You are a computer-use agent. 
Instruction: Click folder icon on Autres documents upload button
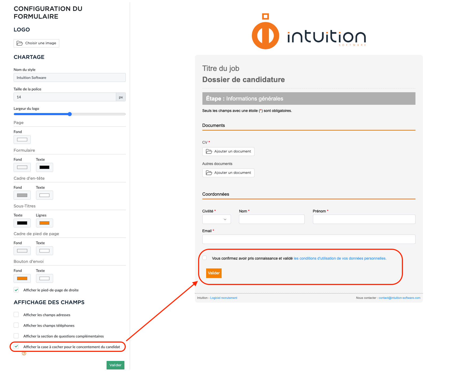(209, 173)
